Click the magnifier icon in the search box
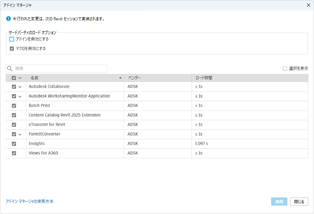This screenshot has width=314, height=214. pyautogui.click(x=10, y=68)
